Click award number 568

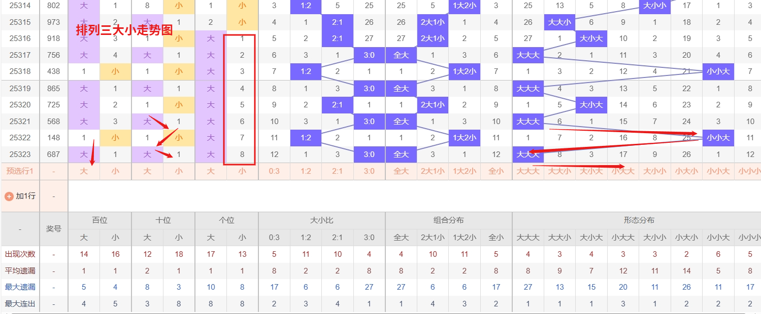tap(53, 121)
